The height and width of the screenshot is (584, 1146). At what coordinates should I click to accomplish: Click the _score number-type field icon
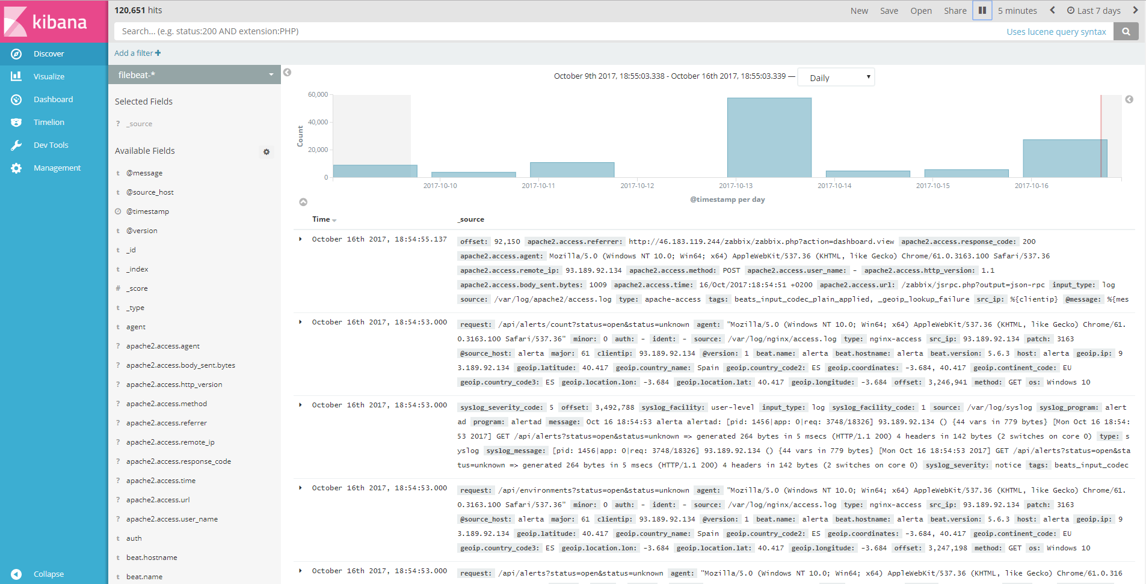point(118,288)
